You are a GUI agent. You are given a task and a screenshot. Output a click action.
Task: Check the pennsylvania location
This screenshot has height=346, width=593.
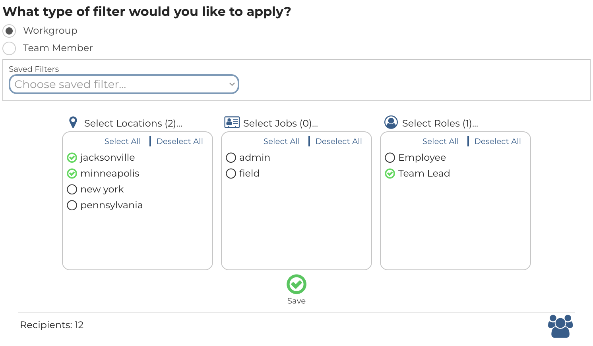click(x=72, y=206)
